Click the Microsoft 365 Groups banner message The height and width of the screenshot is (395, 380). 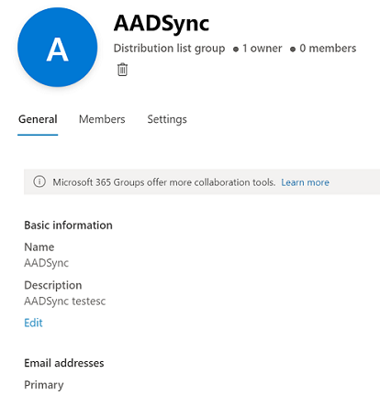tap(164, 182)
